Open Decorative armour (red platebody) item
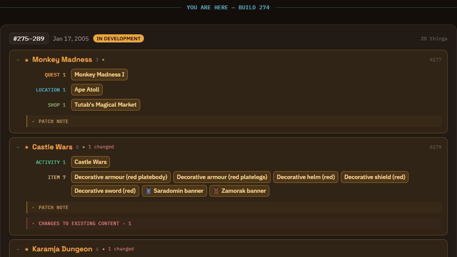457x257 pixels. coord(121,177)
